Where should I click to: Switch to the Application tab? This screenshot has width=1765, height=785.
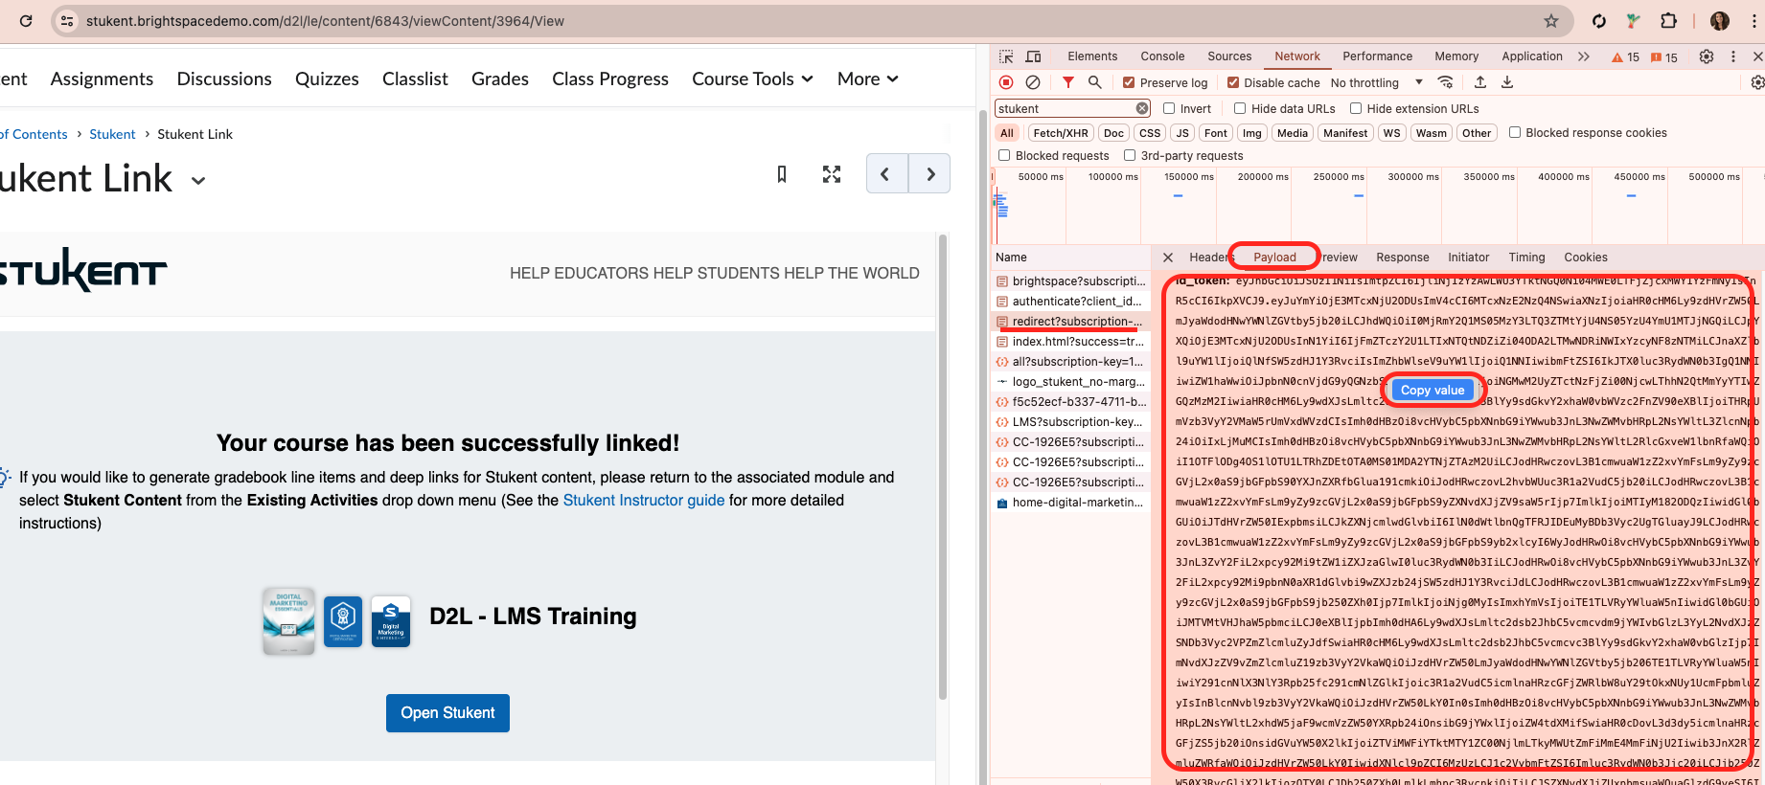tap(1531, 56)
